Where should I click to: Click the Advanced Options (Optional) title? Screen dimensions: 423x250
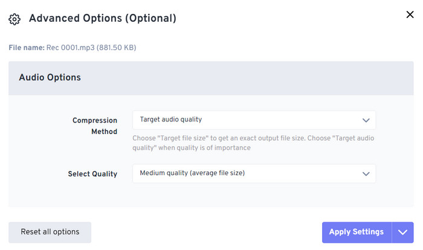click(x=103, y=18)
